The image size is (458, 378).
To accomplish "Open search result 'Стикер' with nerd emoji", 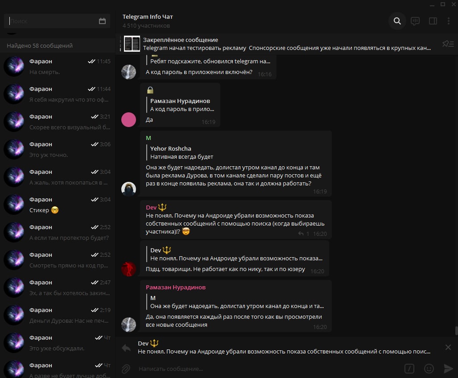I will [x=57, y=205].
